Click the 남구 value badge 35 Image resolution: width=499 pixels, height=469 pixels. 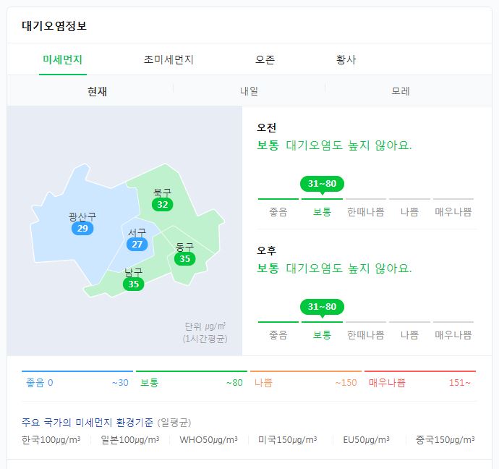point(133,284)
